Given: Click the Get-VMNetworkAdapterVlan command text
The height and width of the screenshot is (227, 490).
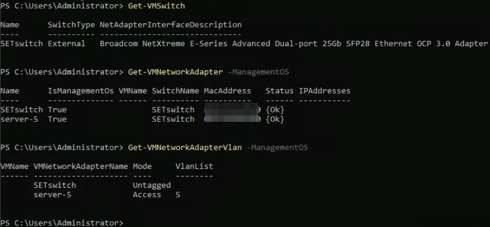Looking at the screenshot, I should click(x=185, y=147).
